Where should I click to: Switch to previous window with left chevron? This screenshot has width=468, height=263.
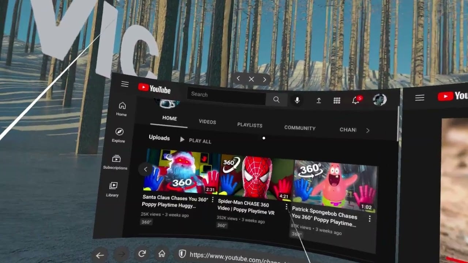pos(238,79)
